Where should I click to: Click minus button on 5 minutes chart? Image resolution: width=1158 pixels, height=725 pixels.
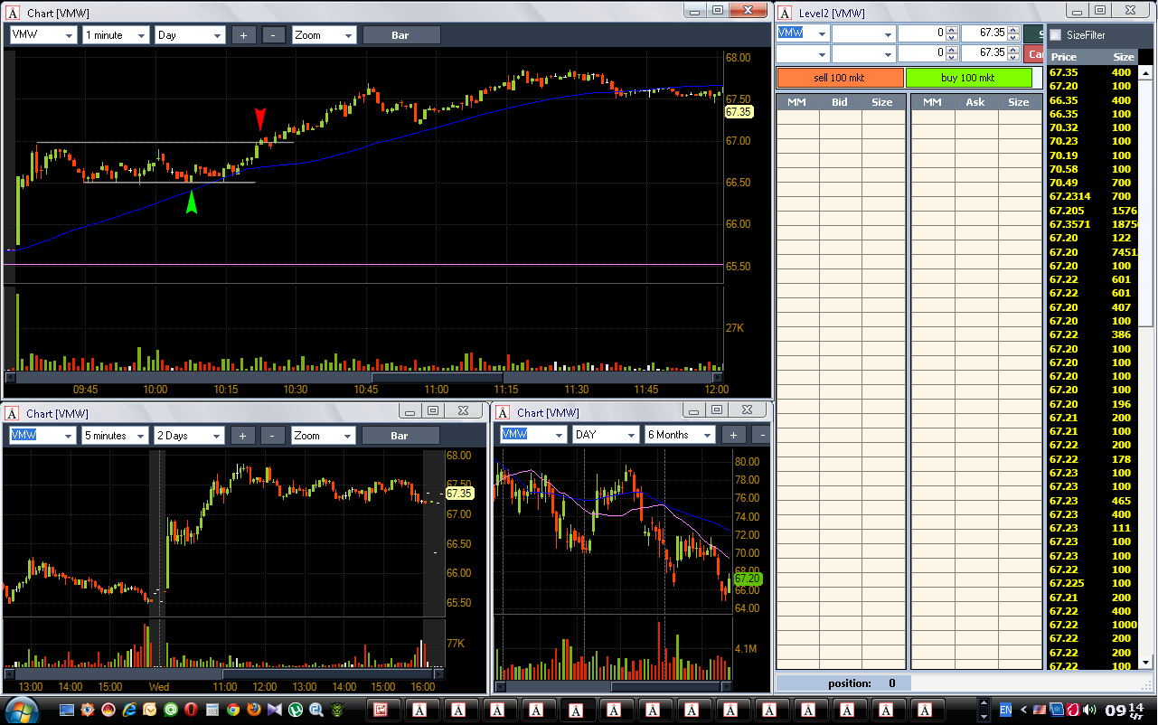point(273,436)
